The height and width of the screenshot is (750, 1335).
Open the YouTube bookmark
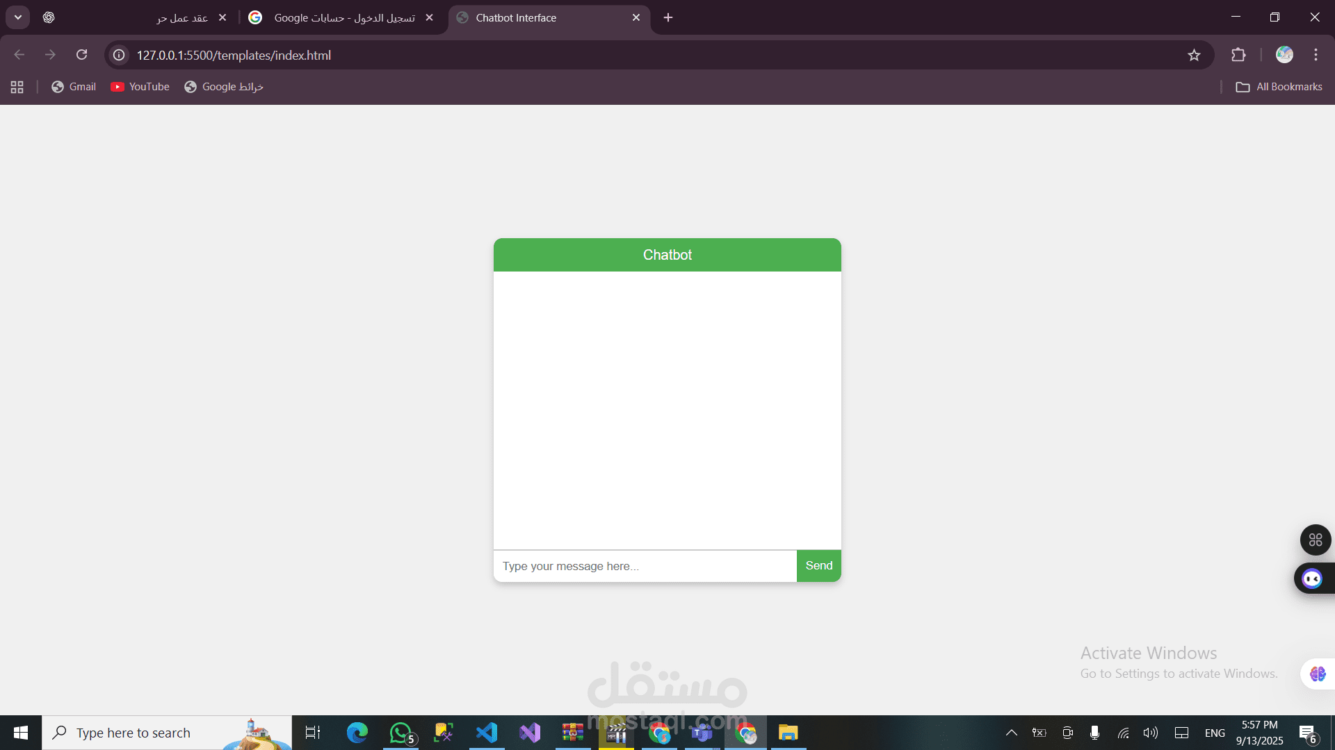(x=140, y=87)
